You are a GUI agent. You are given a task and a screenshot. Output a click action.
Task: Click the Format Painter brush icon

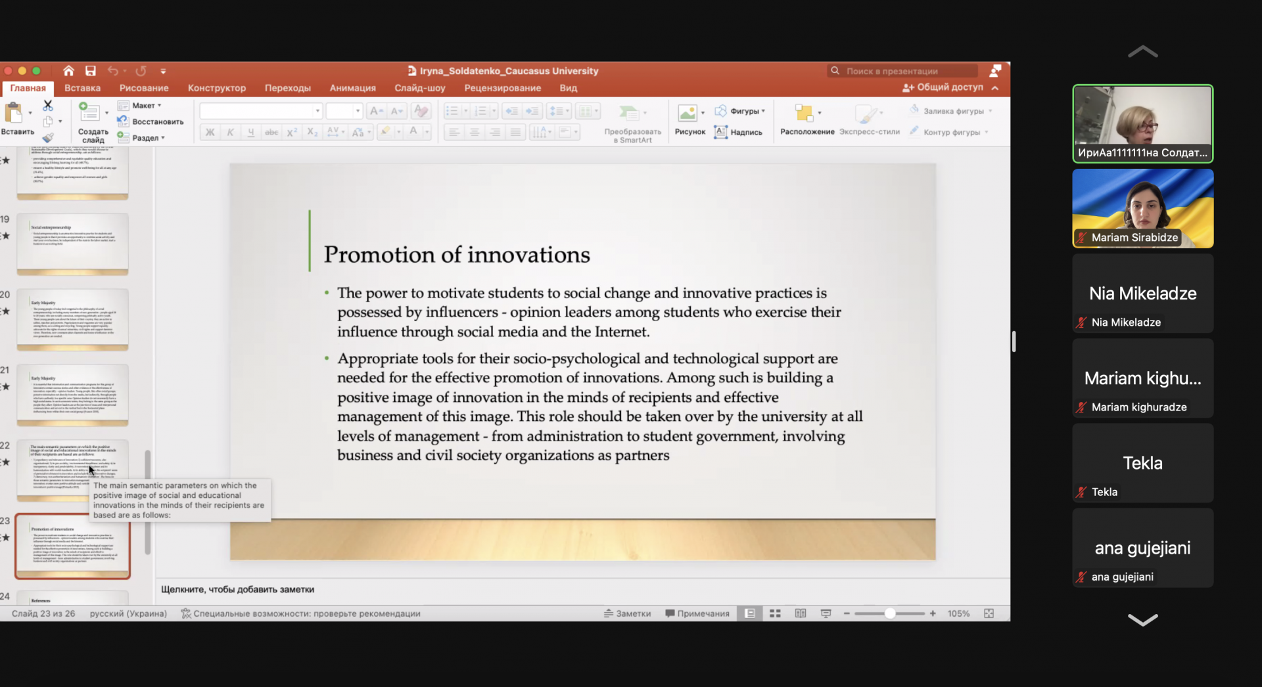coord(48,137)
